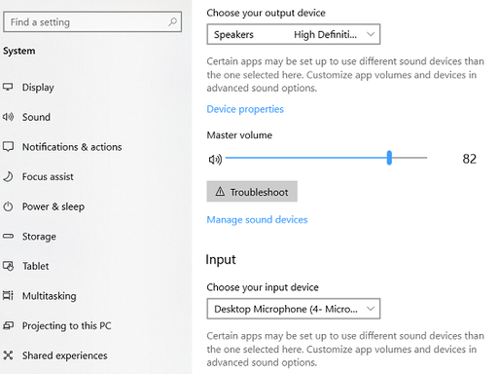
Task: Click the System heading in sidebar
Action: [x=19, y=51]
